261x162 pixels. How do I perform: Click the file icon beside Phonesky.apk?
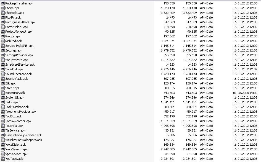click(x=3, y=12)
